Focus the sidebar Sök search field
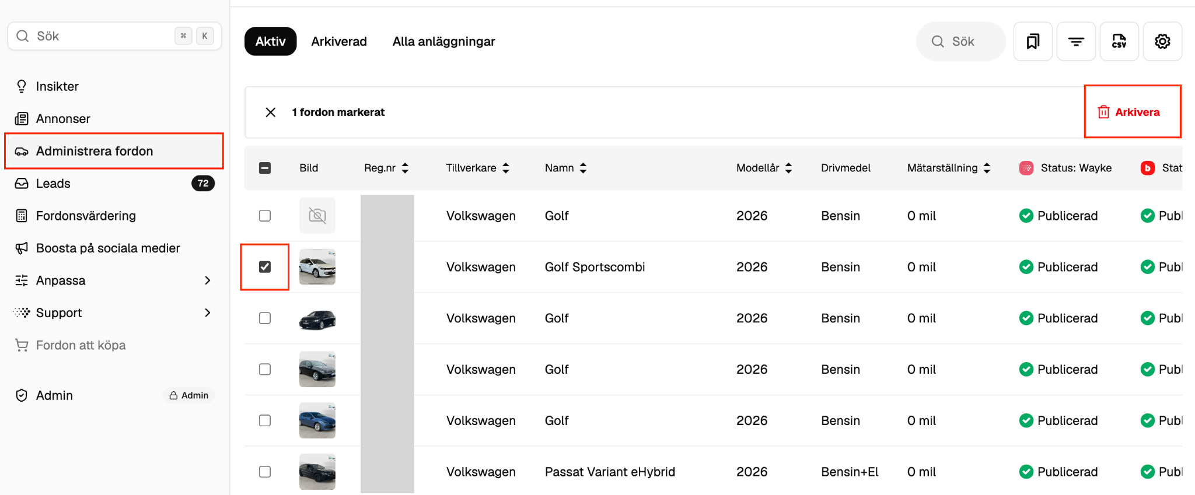The height and width of the screenshot is (495, 1195). click(x=114, y=36)
